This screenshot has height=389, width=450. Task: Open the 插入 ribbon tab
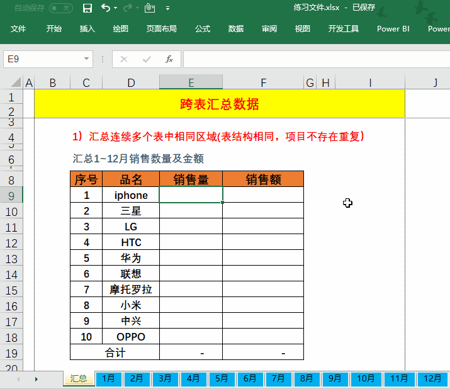[87, 29]
